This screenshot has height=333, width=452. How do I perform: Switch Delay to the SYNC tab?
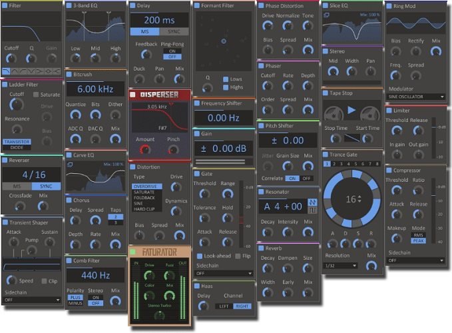pyautogui.click(x=175, y=31)
